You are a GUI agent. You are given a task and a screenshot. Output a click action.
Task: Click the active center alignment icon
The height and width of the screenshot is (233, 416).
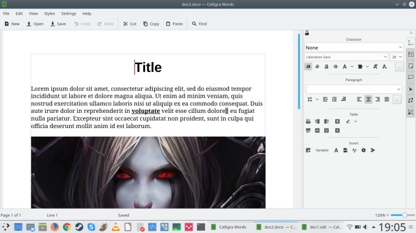coord(368,99)
